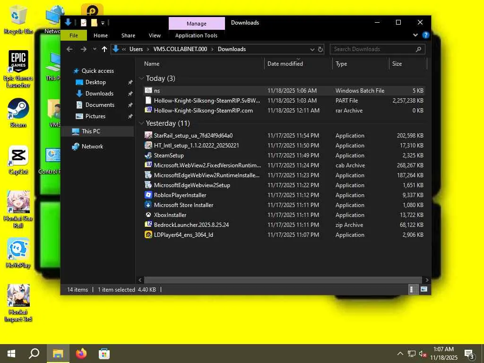This screenshot has height=363, width=484.
Task: Open the File menu tab
Action: 73,35
